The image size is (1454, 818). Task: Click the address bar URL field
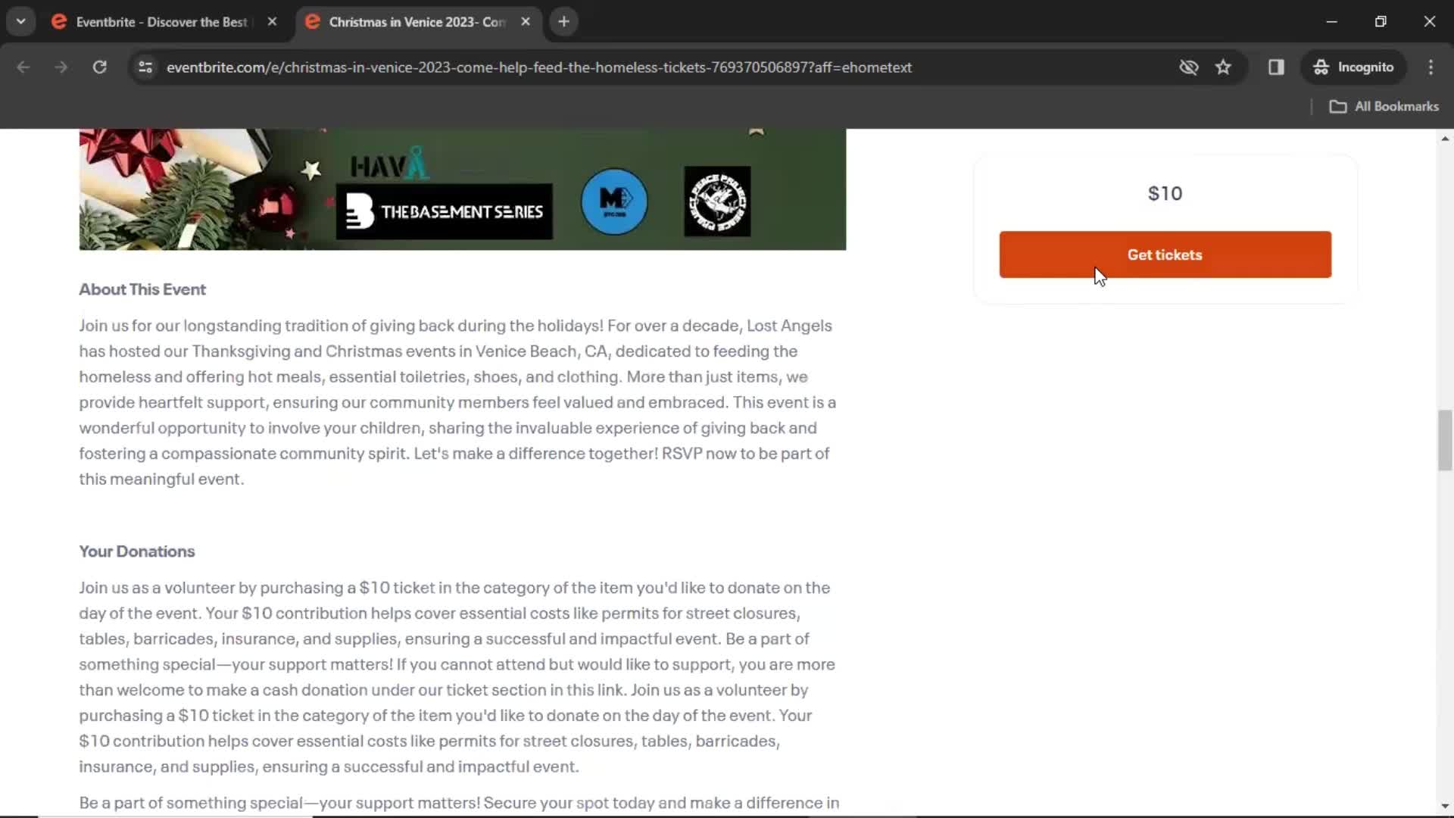click(540, 67)
